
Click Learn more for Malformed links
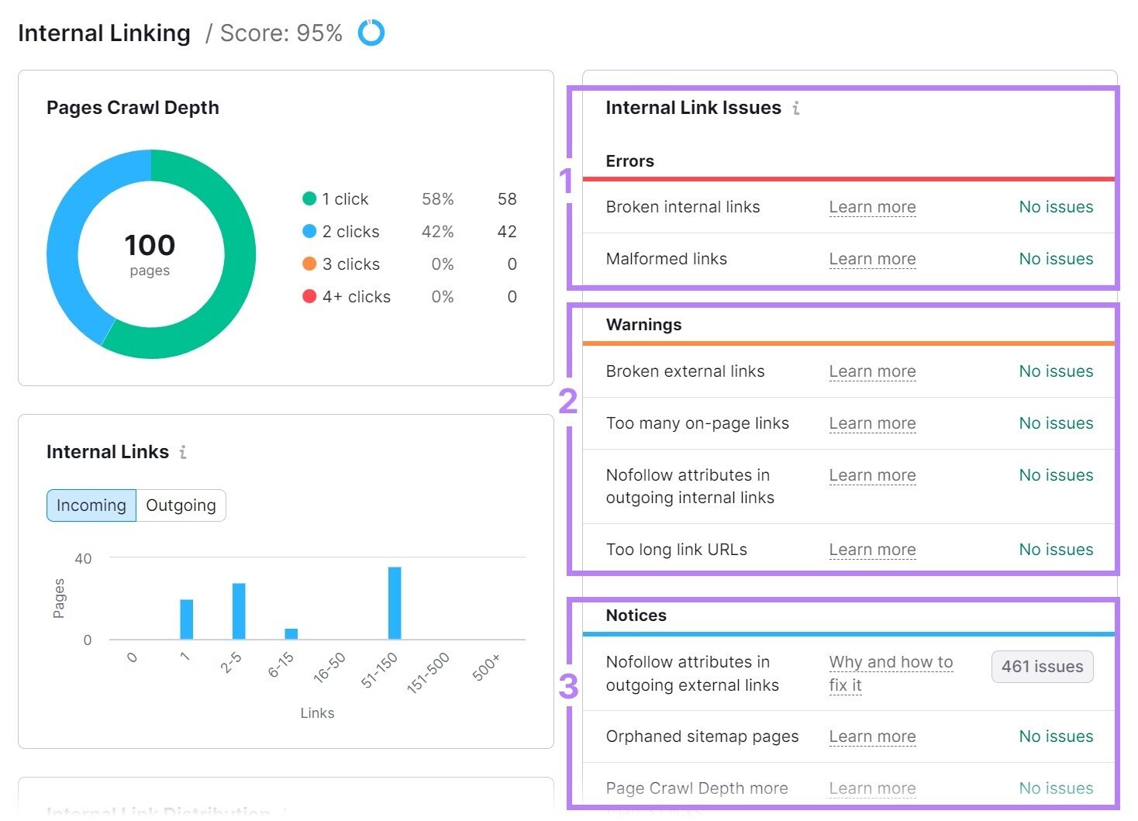872,259
